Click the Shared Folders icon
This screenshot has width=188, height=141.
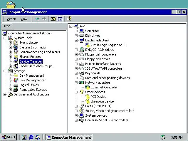(16, 57)
